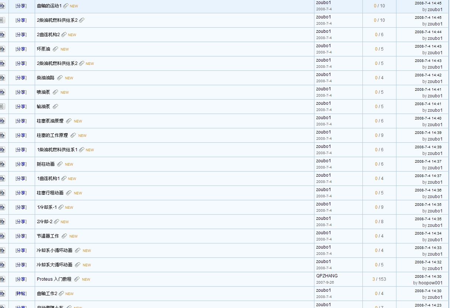Open the thread 柱塞的工作原理

(52, 135)
